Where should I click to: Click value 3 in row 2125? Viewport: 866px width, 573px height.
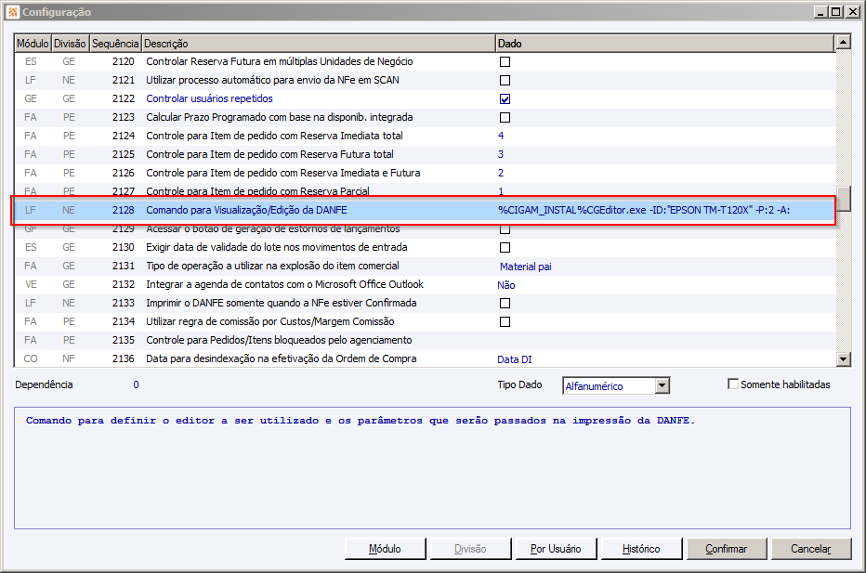(501, 154)
